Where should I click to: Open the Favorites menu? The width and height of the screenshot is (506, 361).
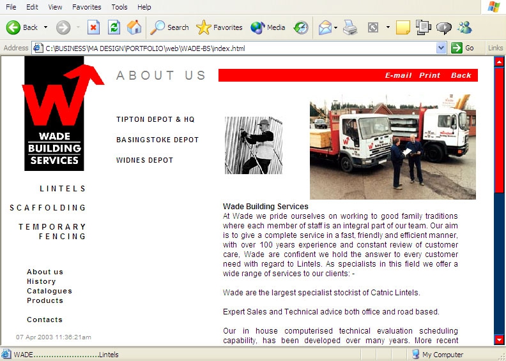click(86, 7)
